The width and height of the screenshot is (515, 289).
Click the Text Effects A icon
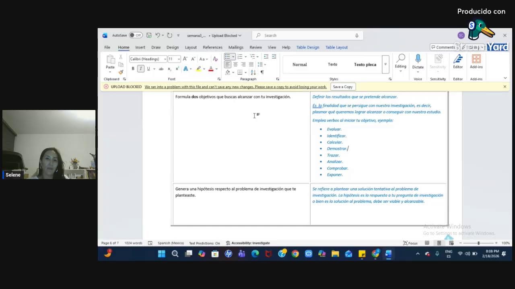click(185, 69)
